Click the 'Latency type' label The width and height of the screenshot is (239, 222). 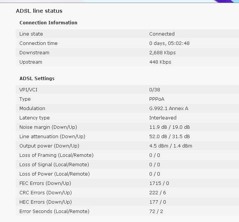coord(35,118)
